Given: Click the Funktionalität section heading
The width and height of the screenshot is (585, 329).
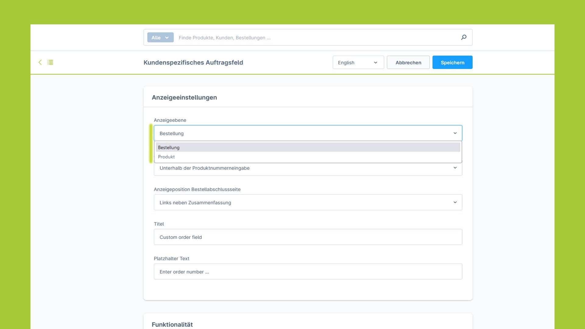Looking at the screenshot, I should pos(172,324).
